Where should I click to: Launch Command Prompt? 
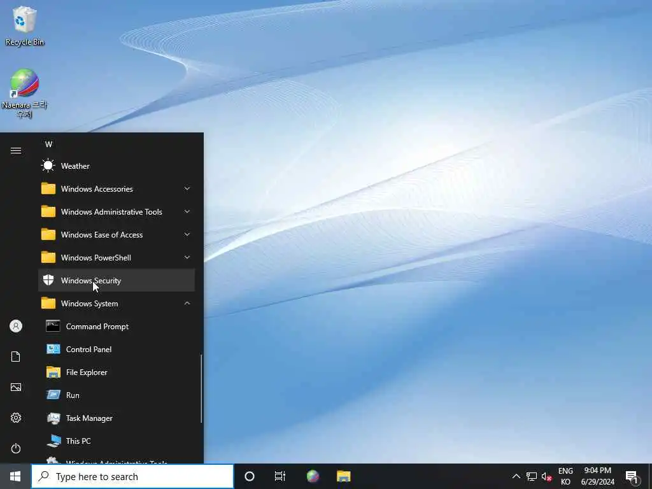tap(117, 327)
